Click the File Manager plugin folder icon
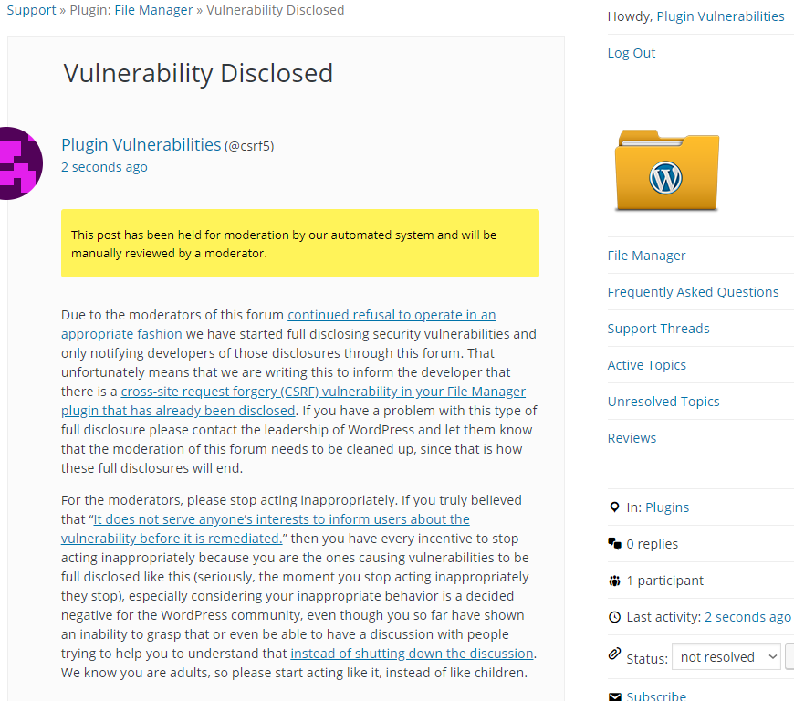 coord(666,171)
